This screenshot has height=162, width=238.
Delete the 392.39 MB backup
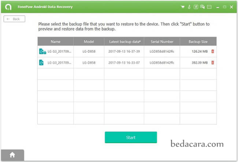pos(213,63)
